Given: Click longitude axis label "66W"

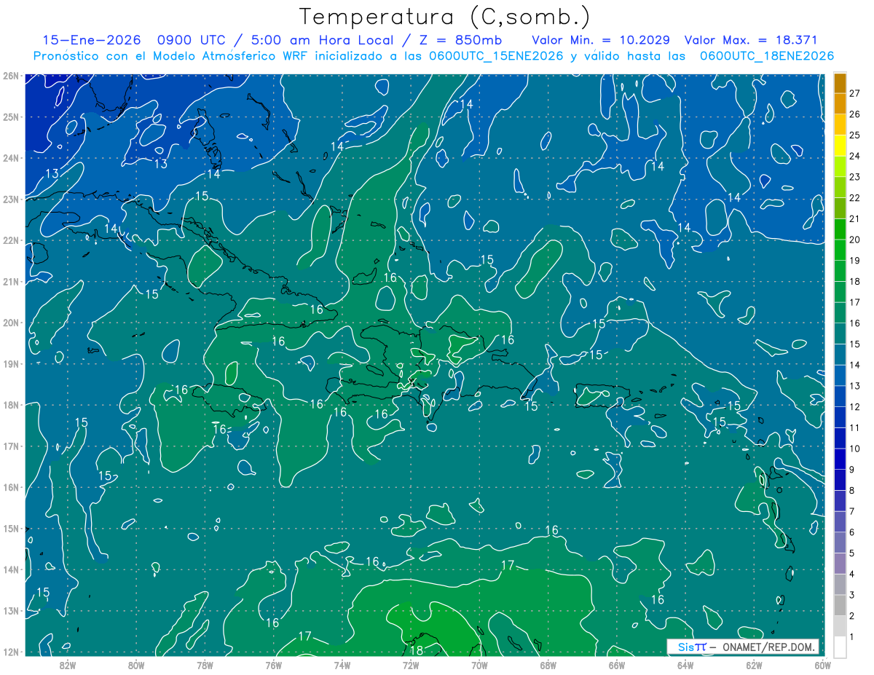Looking at the screenshot, I should point(616,665).
